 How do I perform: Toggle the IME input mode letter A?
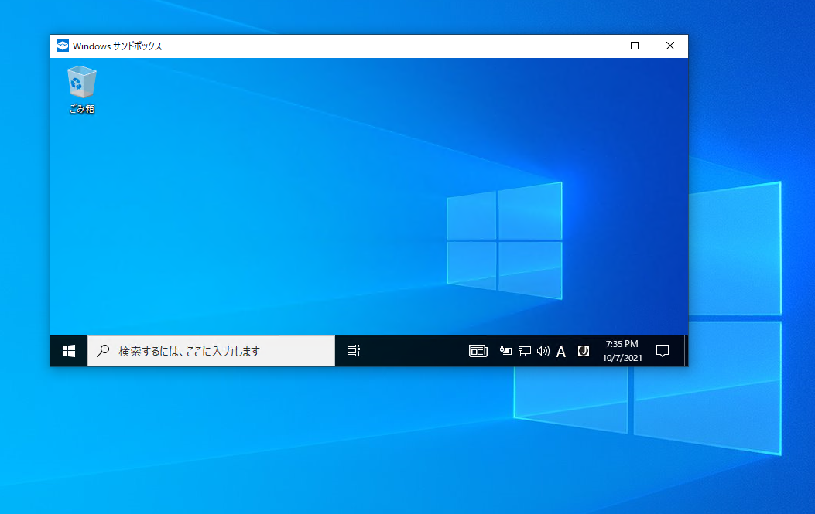(x=561, y=352)
